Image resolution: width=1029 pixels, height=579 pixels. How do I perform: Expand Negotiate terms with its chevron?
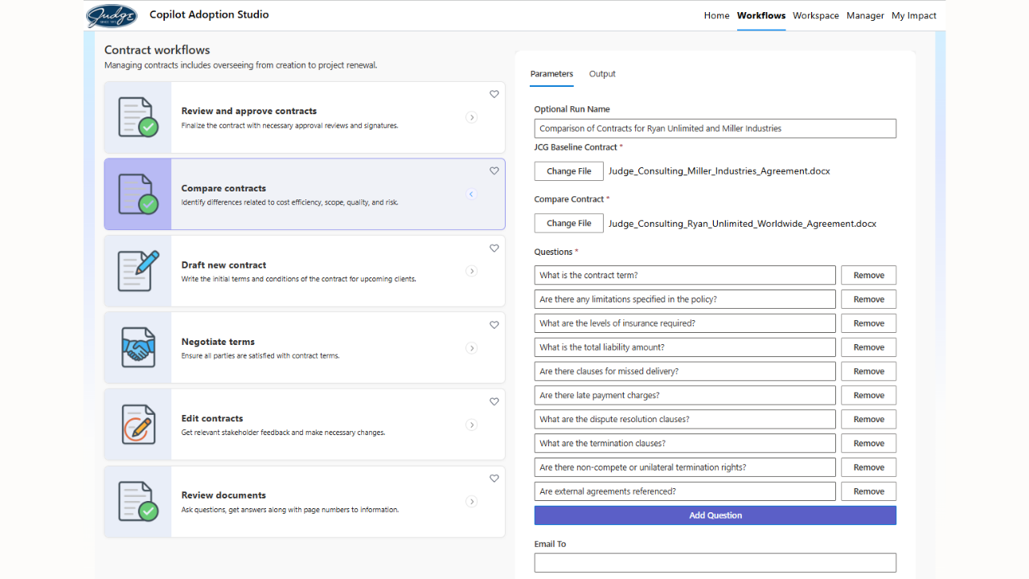(x=472, y=348)
